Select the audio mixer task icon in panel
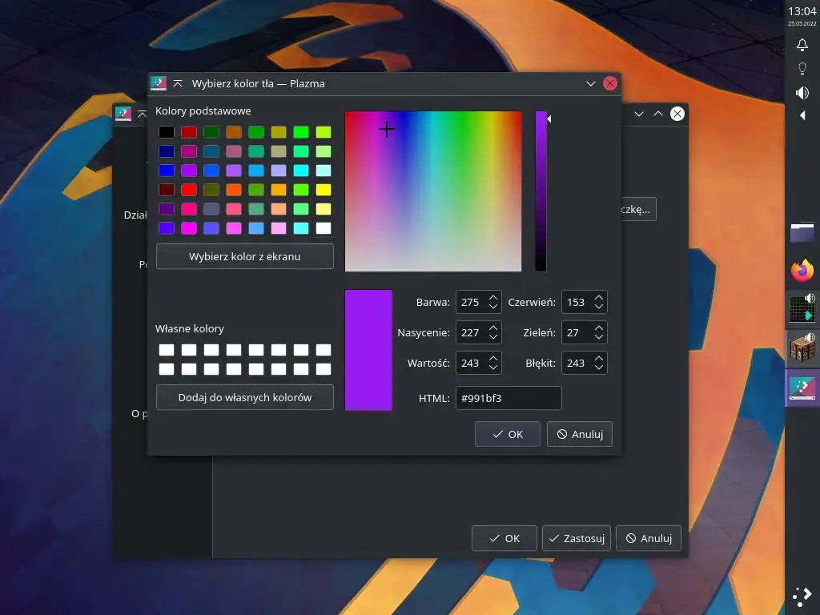The width and height of the screenshot is (820, 615). (802, 308)
